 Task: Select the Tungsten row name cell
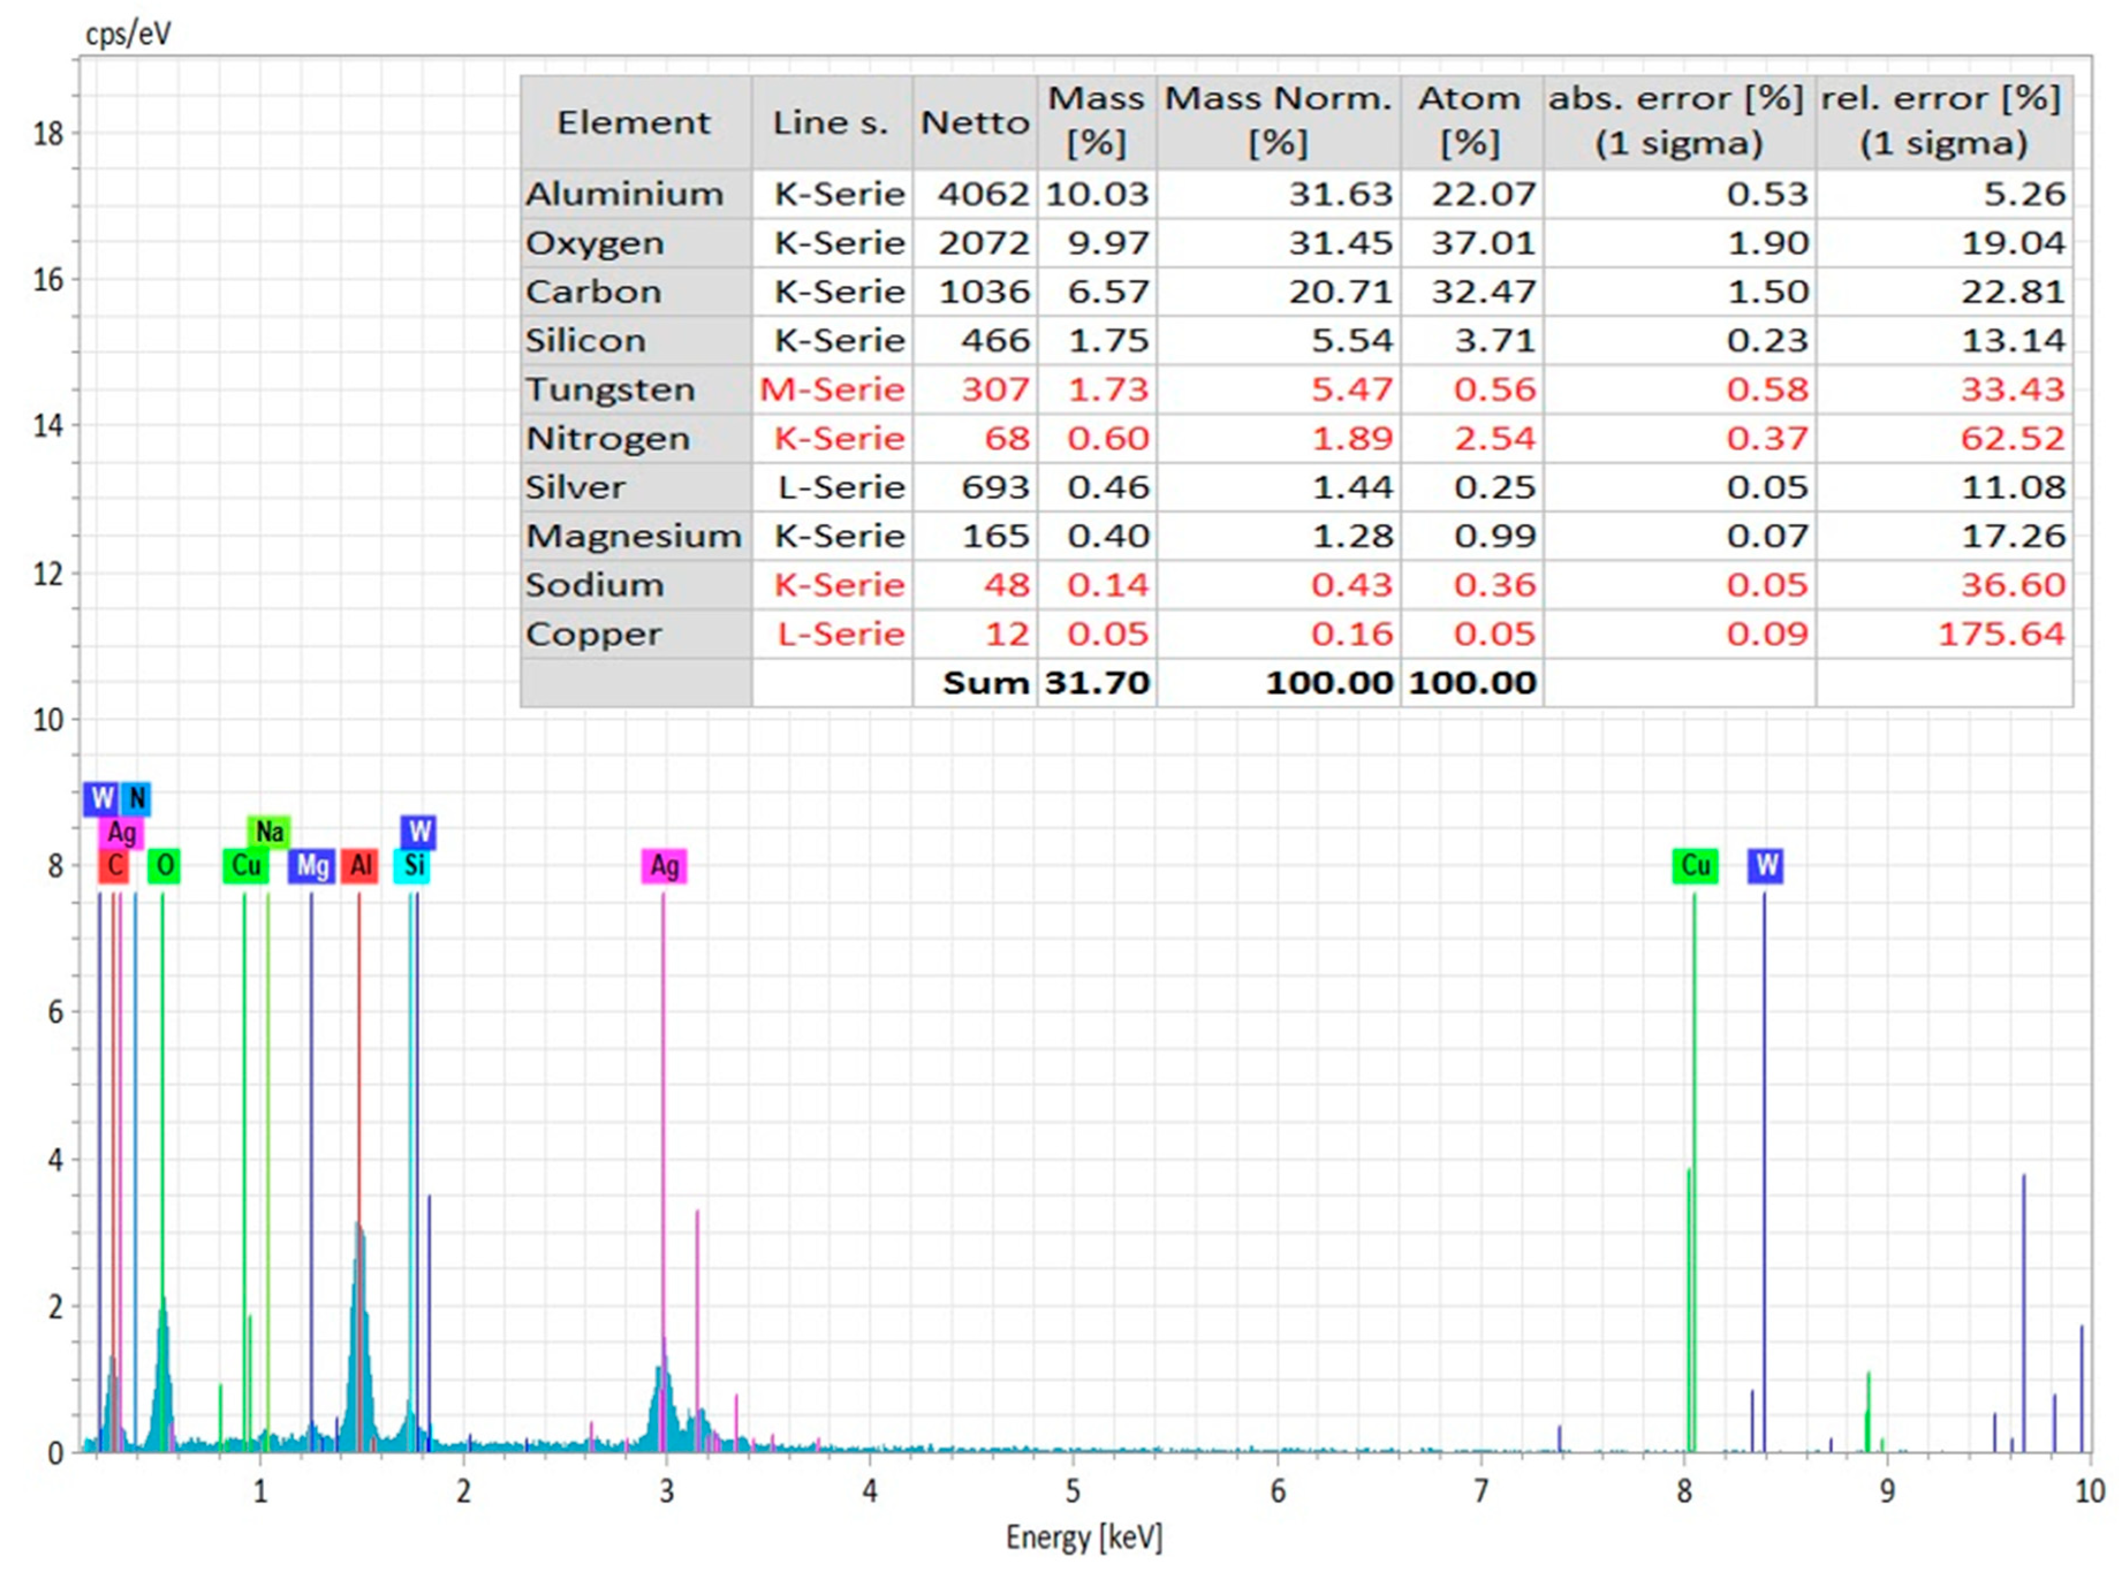tap(611, 389)
